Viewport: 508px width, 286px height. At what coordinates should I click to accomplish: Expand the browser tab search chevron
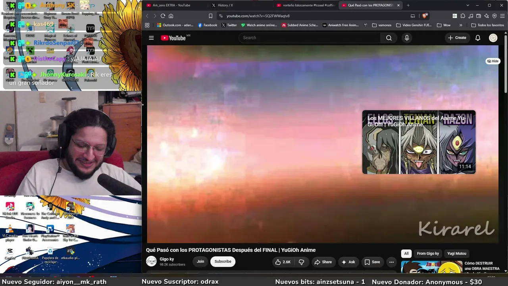468,5
